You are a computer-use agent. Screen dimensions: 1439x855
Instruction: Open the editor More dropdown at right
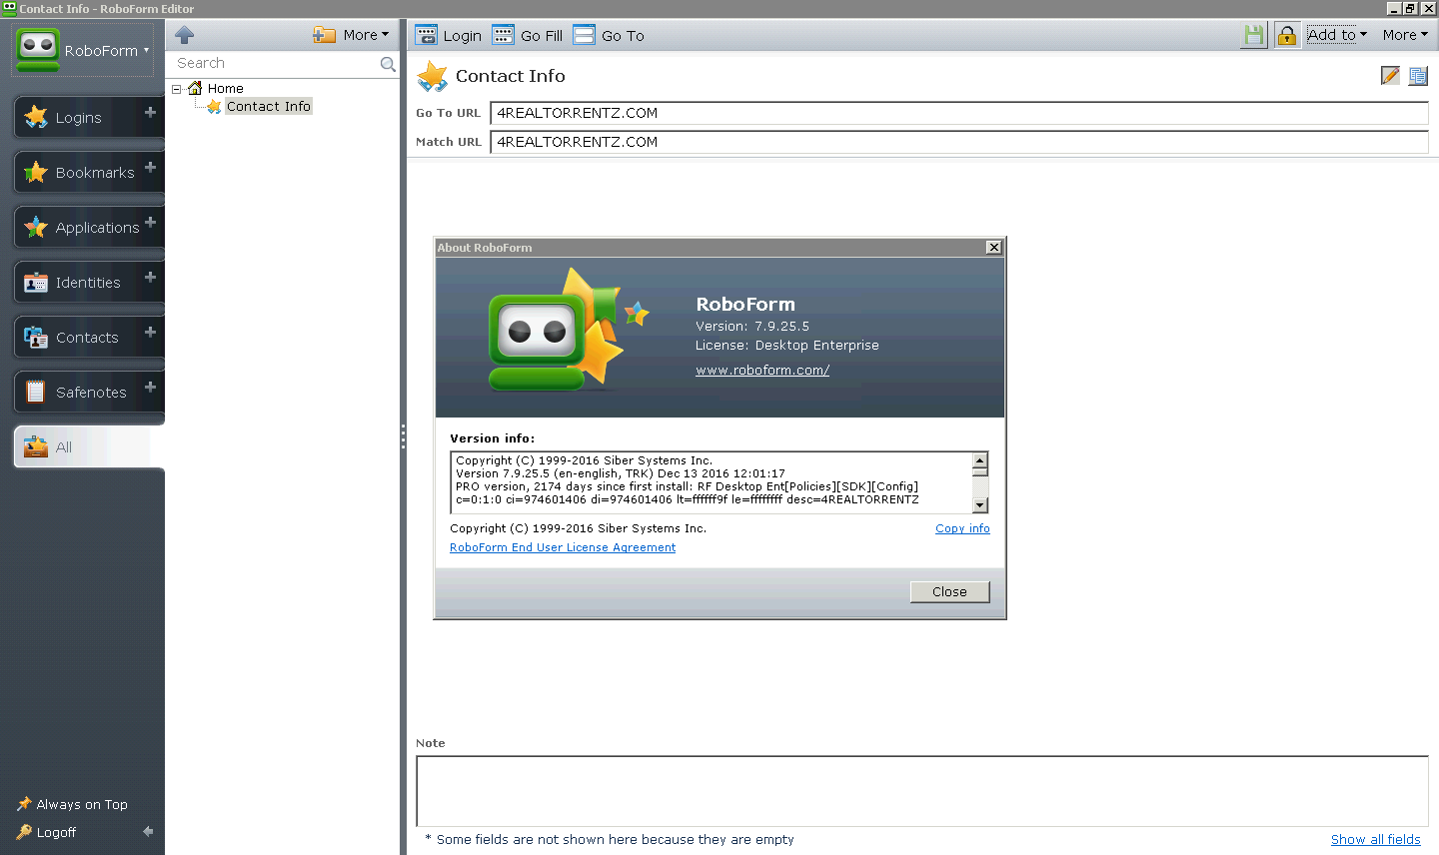(x=1405, y=35)
